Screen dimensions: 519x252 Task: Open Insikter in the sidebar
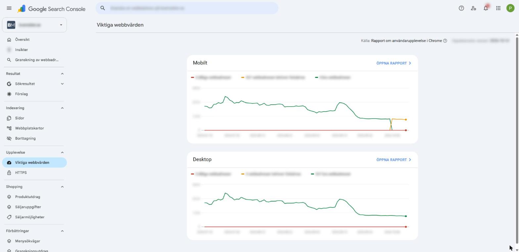pyautogui.click(x=34, y=50)
